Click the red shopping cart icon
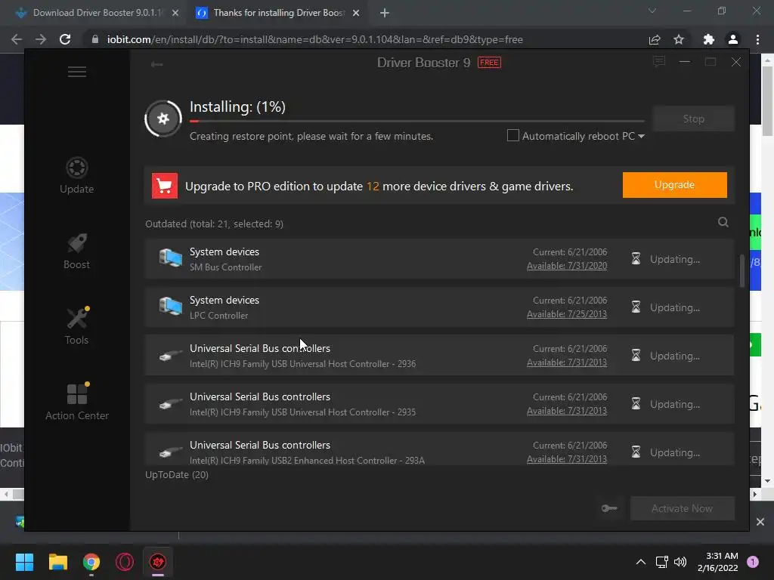The height and width of the screenshot is (580, 774). pyautogui.click(x=164, y=186)
